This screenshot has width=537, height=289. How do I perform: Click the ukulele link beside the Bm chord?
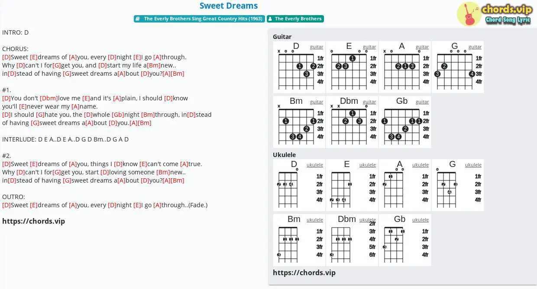(315, 220)
